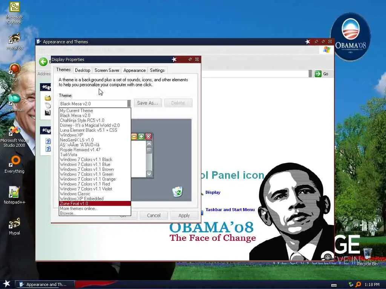Select Windows 7 Colors v1.1 Black
The height and width of the screenshot is (289, 386).
click(95, 160)
